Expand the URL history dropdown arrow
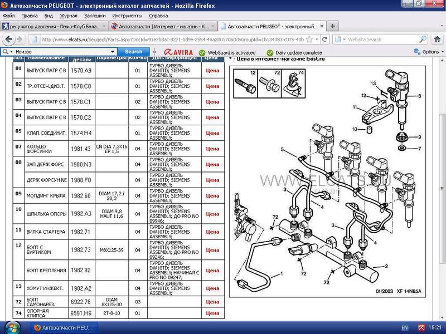 coord(318,40)
